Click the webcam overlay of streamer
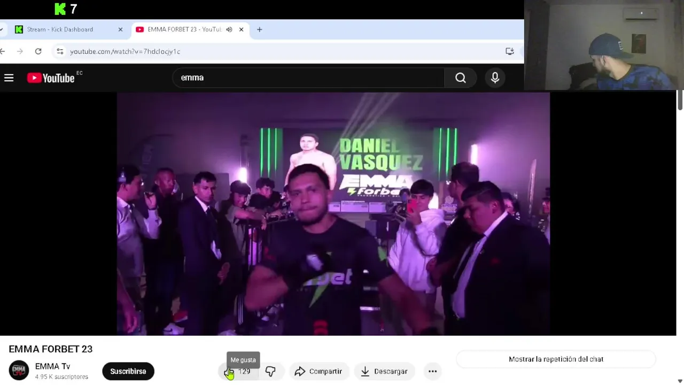This screenshot has height=385, width=684. pos(604,45)
